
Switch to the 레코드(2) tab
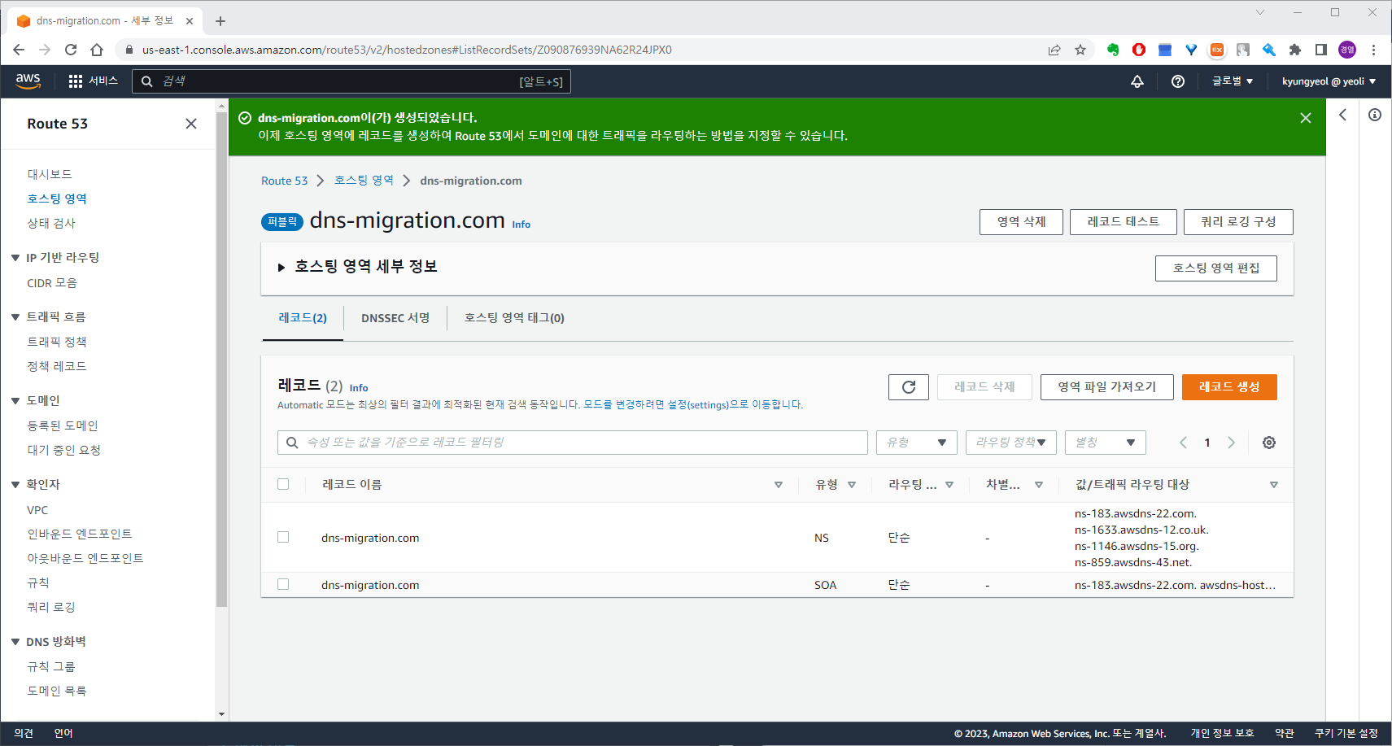click(303, 318)
